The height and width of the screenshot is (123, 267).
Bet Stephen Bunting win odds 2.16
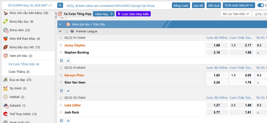click(x=217, y=52)
